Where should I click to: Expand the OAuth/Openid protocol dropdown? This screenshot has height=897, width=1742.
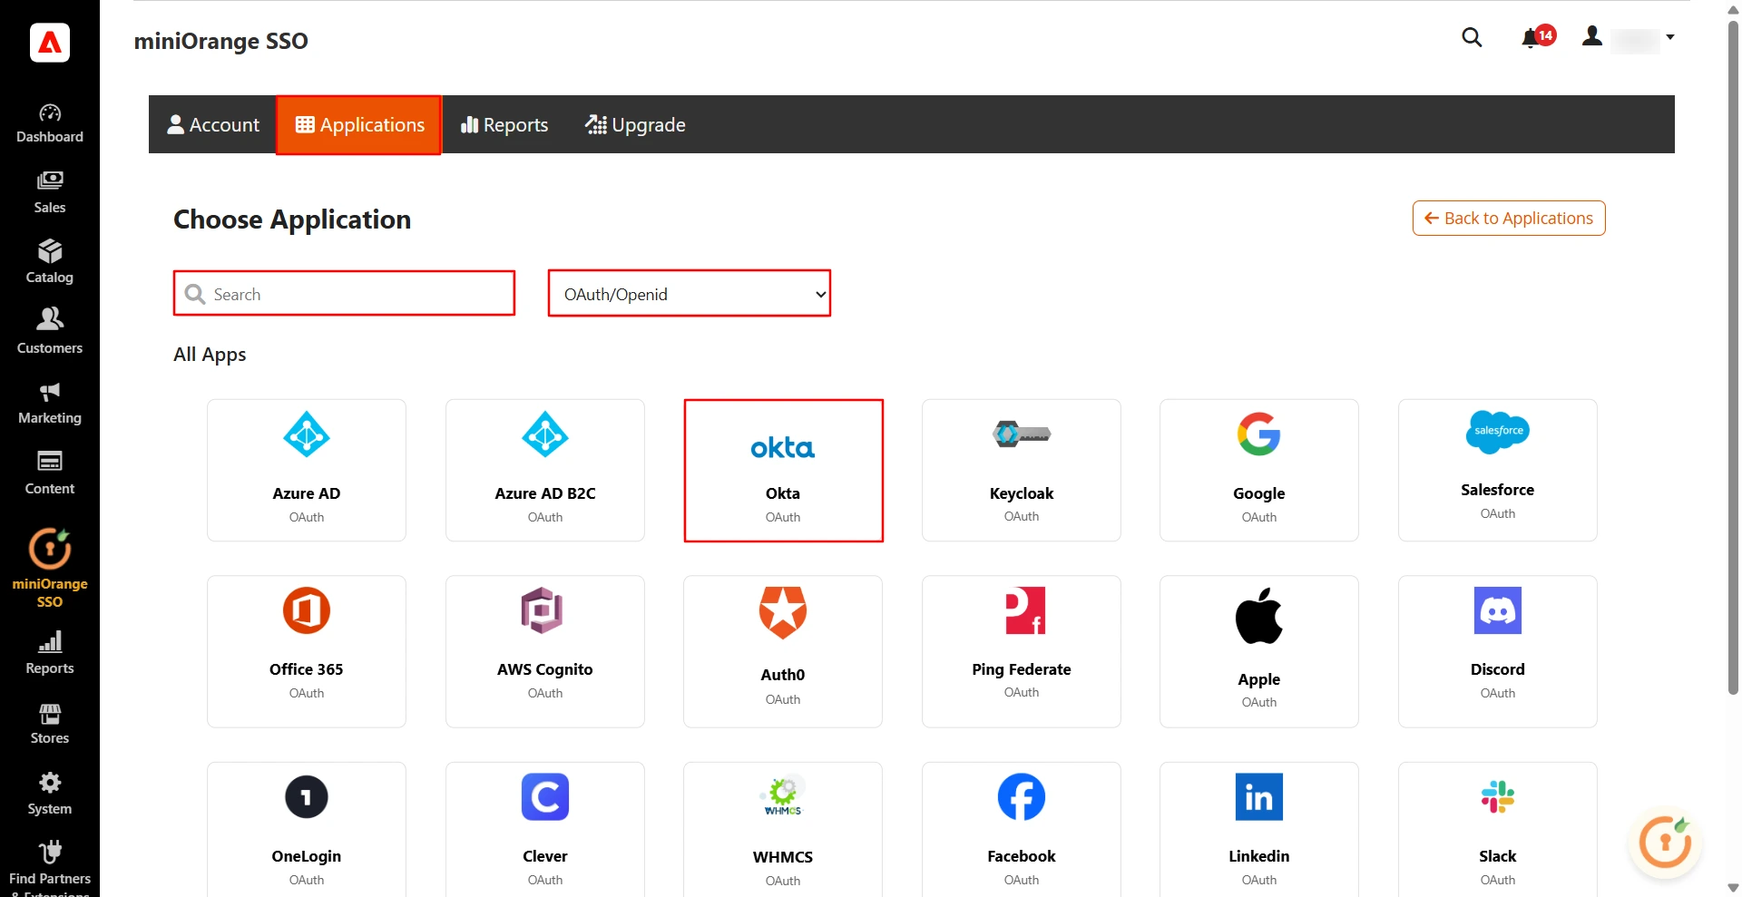click(690, 294)
